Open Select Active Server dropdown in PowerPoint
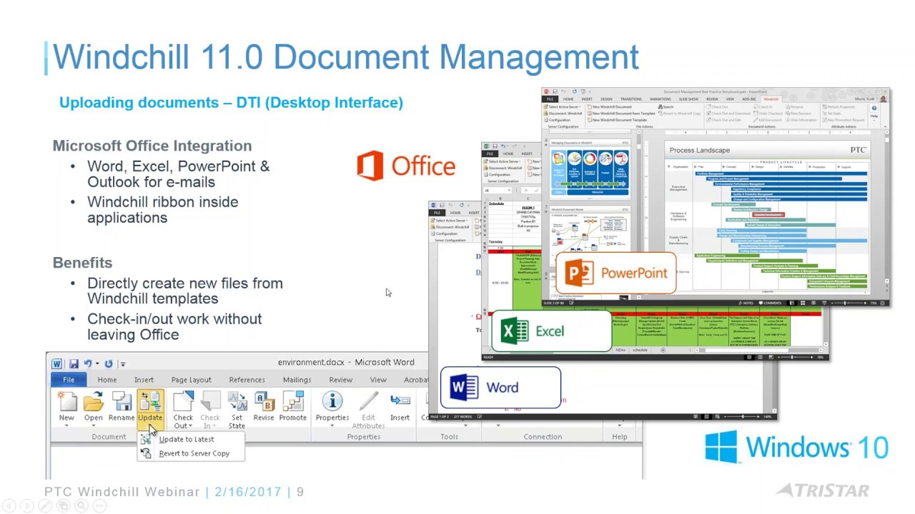The height and width of the screenshot is (514, 915). [x=563, y=107]
